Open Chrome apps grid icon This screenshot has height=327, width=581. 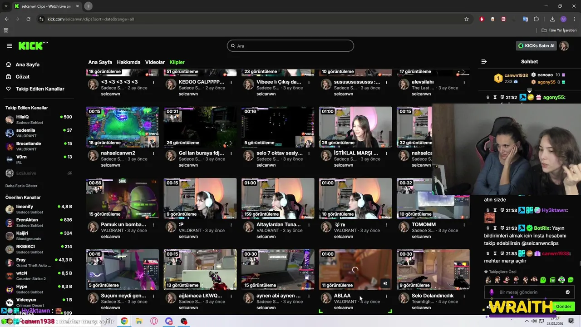(6, 30)
